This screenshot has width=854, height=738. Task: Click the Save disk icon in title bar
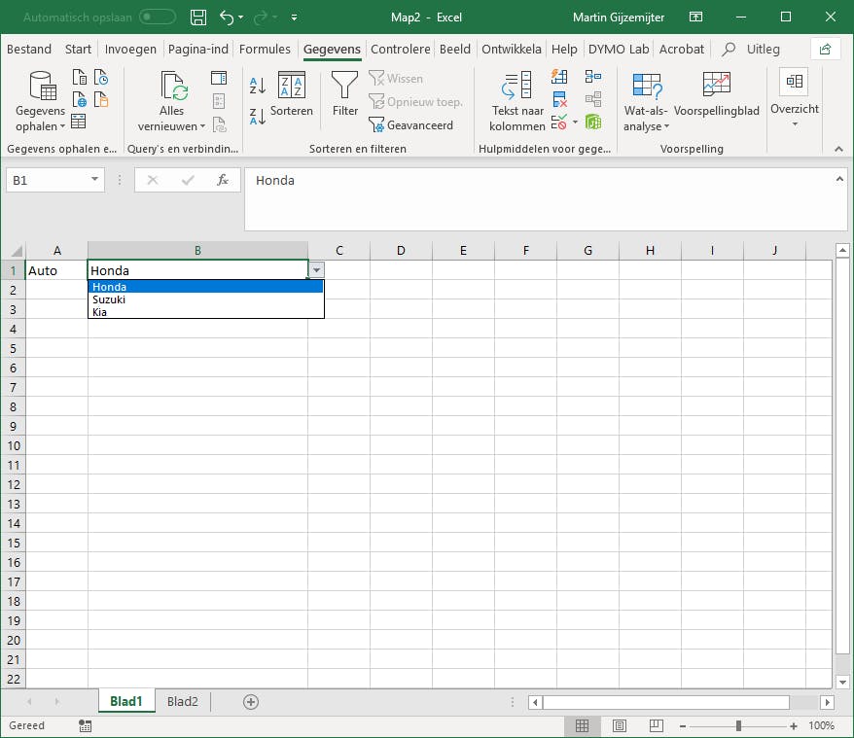click(198, 18)
